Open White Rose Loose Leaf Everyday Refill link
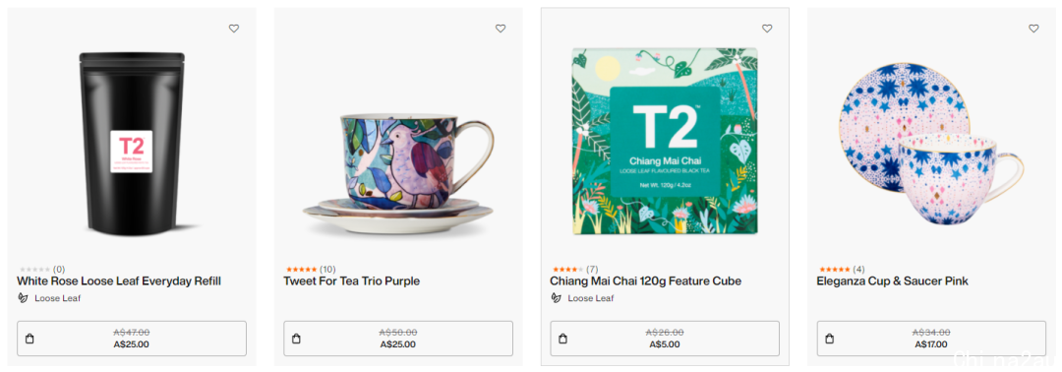 coord(119,281)
